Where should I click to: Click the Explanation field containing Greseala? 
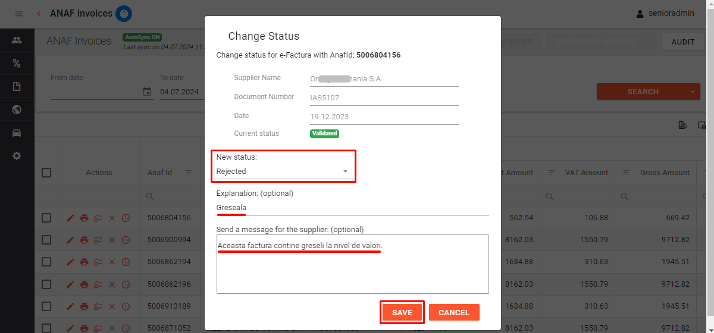pyautogui.click(x=353, y=208)
